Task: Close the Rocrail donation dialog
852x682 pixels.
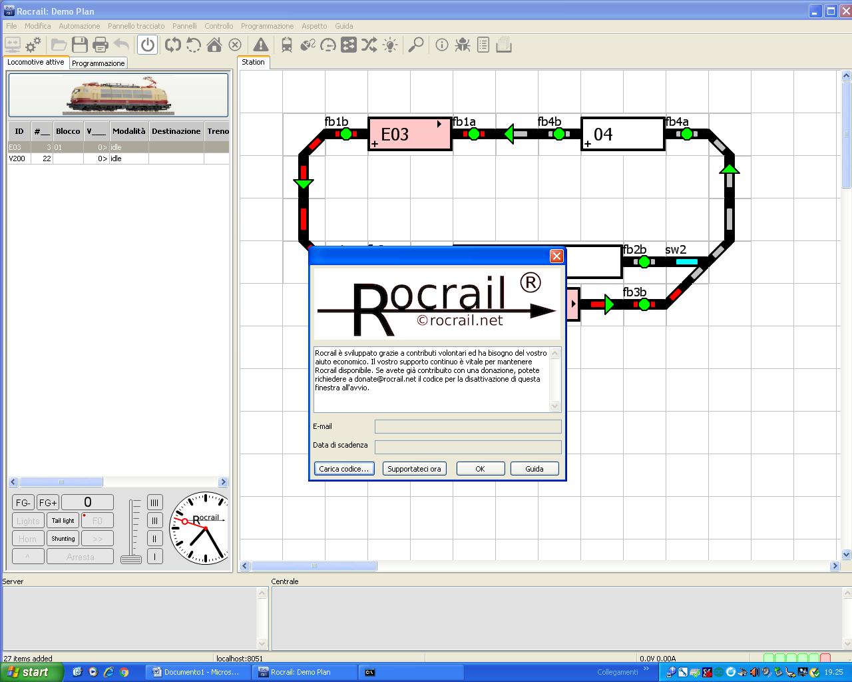Action: tap(556, 256)
